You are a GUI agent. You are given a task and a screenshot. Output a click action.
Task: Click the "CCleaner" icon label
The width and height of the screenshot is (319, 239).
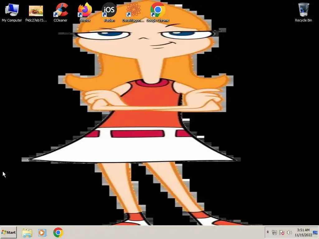pos(60,20)
